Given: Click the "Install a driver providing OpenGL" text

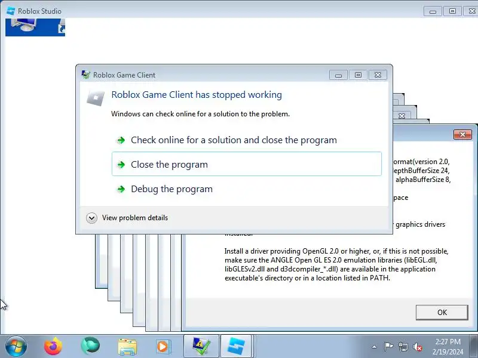Looking at the screenshot, I should 336,264.
